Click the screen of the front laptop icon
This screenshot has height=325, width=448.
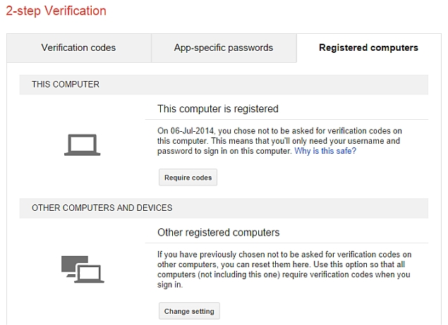coord(90,273)
